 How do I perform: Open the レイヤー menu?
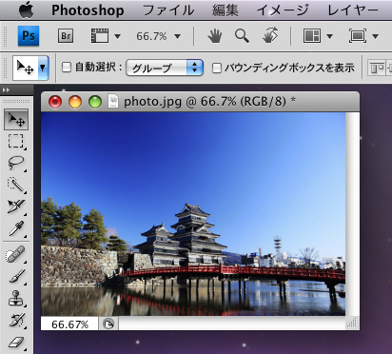[353, 10]
